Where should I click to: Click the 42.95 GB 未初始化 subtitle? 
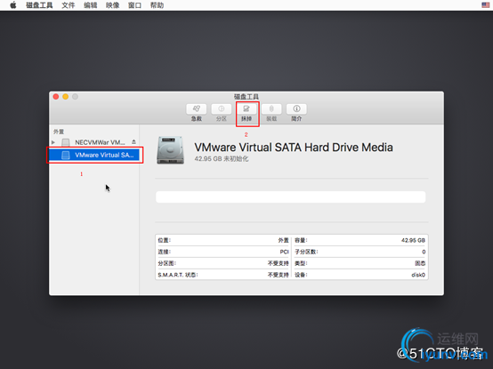222,159
